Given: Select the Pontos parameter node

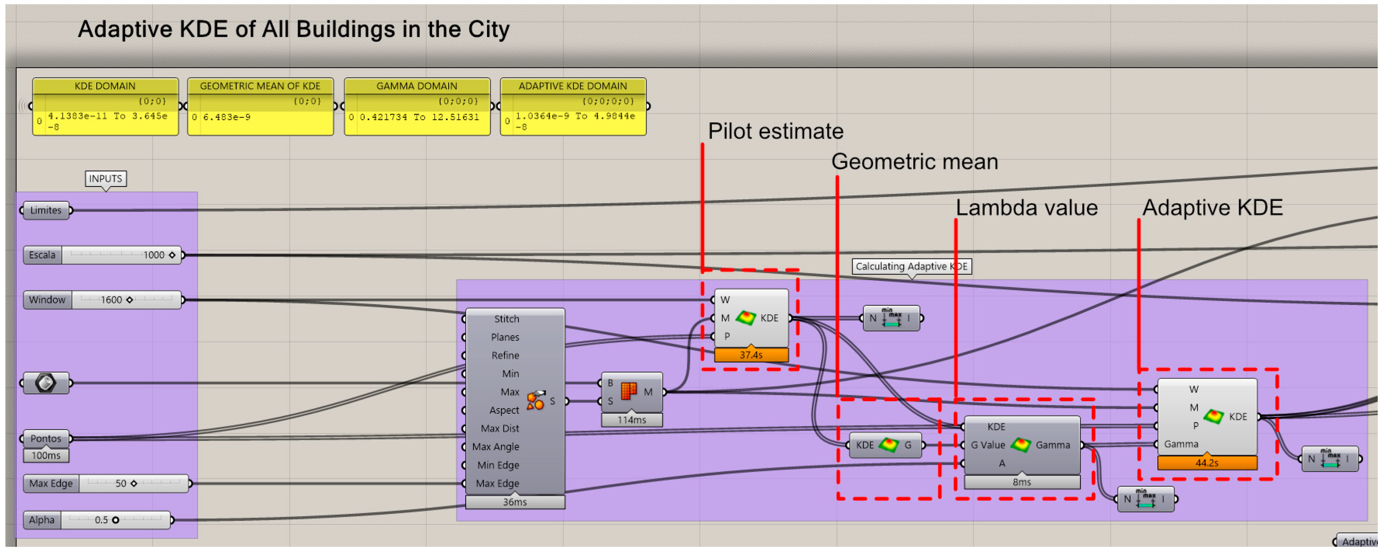Looking at the screenshot, I should 46,439.
